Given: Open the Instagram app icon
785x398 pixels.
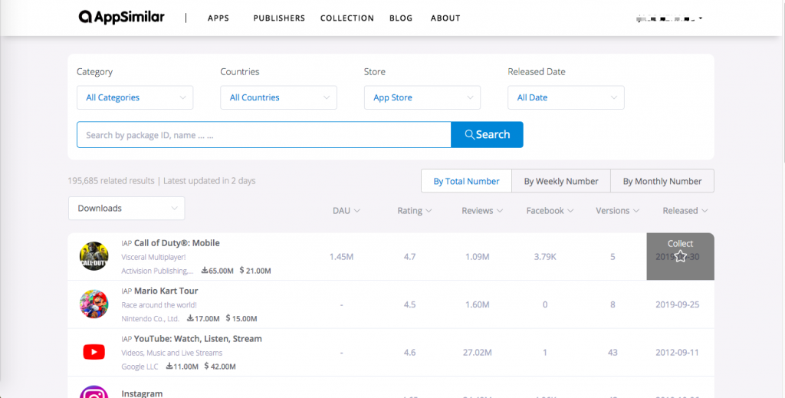Looking at the screenshot, I should [94, 392].
